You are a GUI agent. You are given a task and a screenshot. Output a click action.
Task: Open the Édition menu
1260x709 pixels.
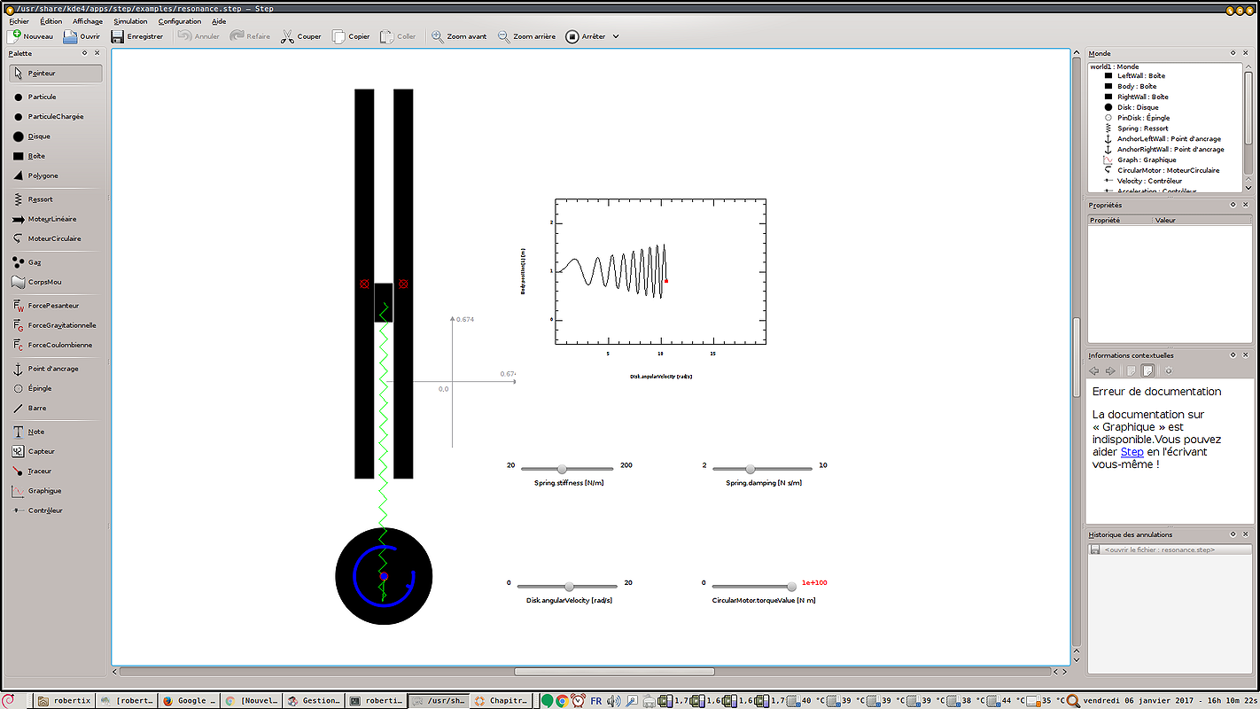click(51, 21)
